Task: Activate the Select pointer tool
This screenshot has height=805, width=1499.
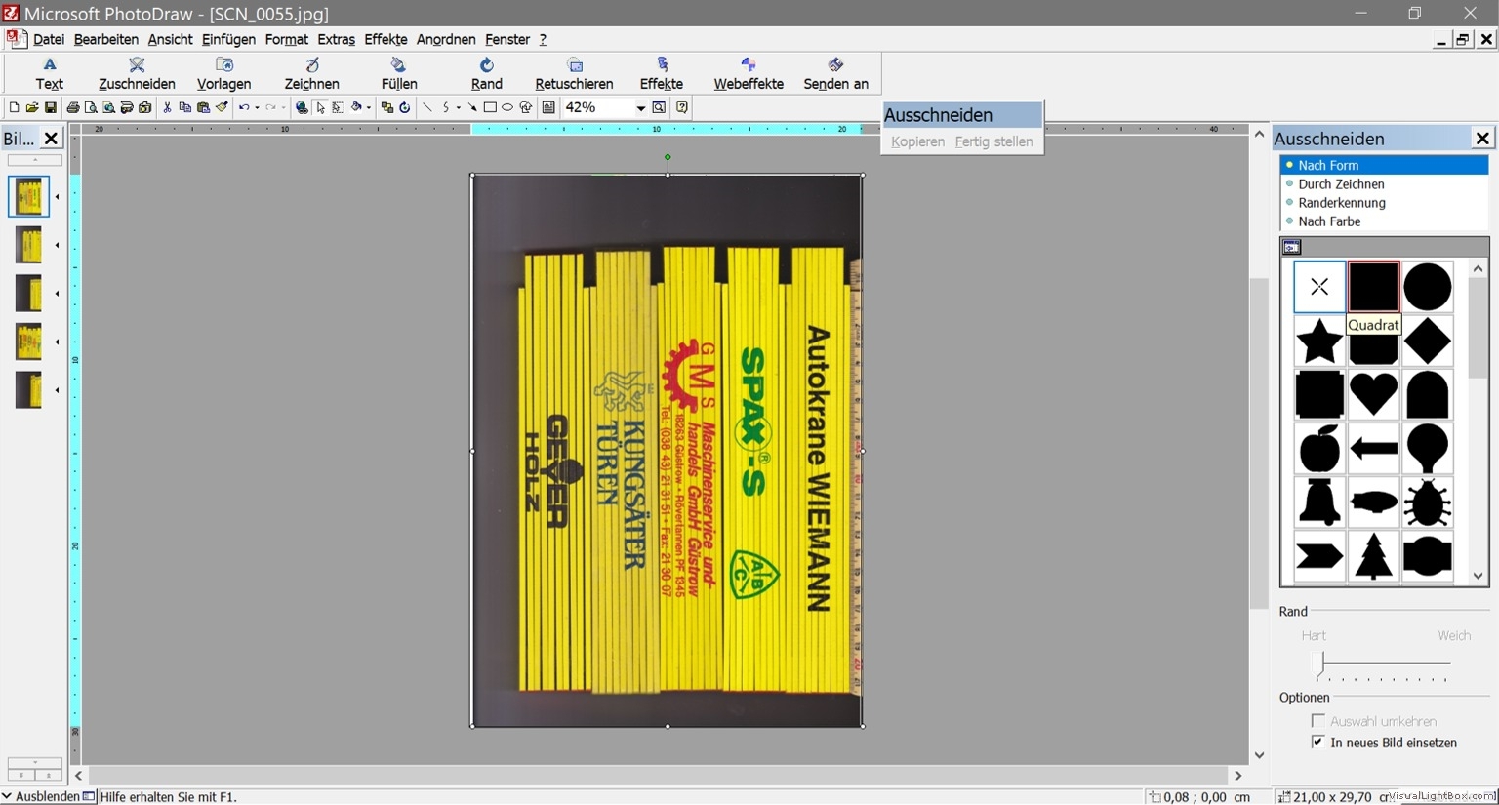Action: click(x=320, y=107)
